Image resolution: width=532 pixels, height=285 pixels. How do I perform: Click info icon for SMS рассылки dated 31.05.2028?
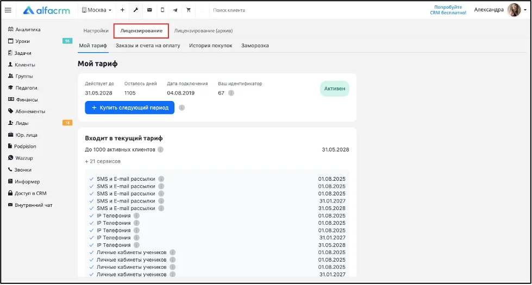coord(161,208)
